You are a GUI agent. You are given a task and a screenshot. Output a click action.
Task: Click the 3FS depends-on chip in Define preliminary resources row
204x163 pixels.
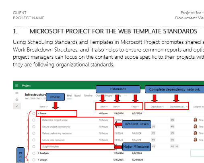(153, 133)
